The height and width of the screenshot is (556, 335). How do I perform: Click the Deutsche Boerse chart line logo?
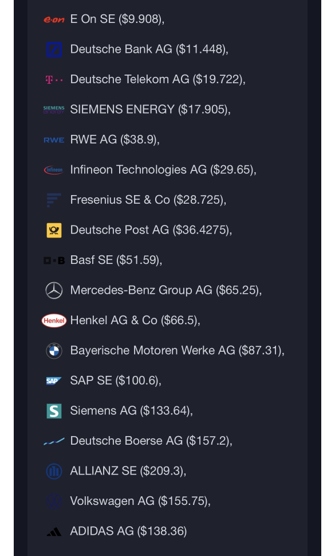click(x=54, y=441)
